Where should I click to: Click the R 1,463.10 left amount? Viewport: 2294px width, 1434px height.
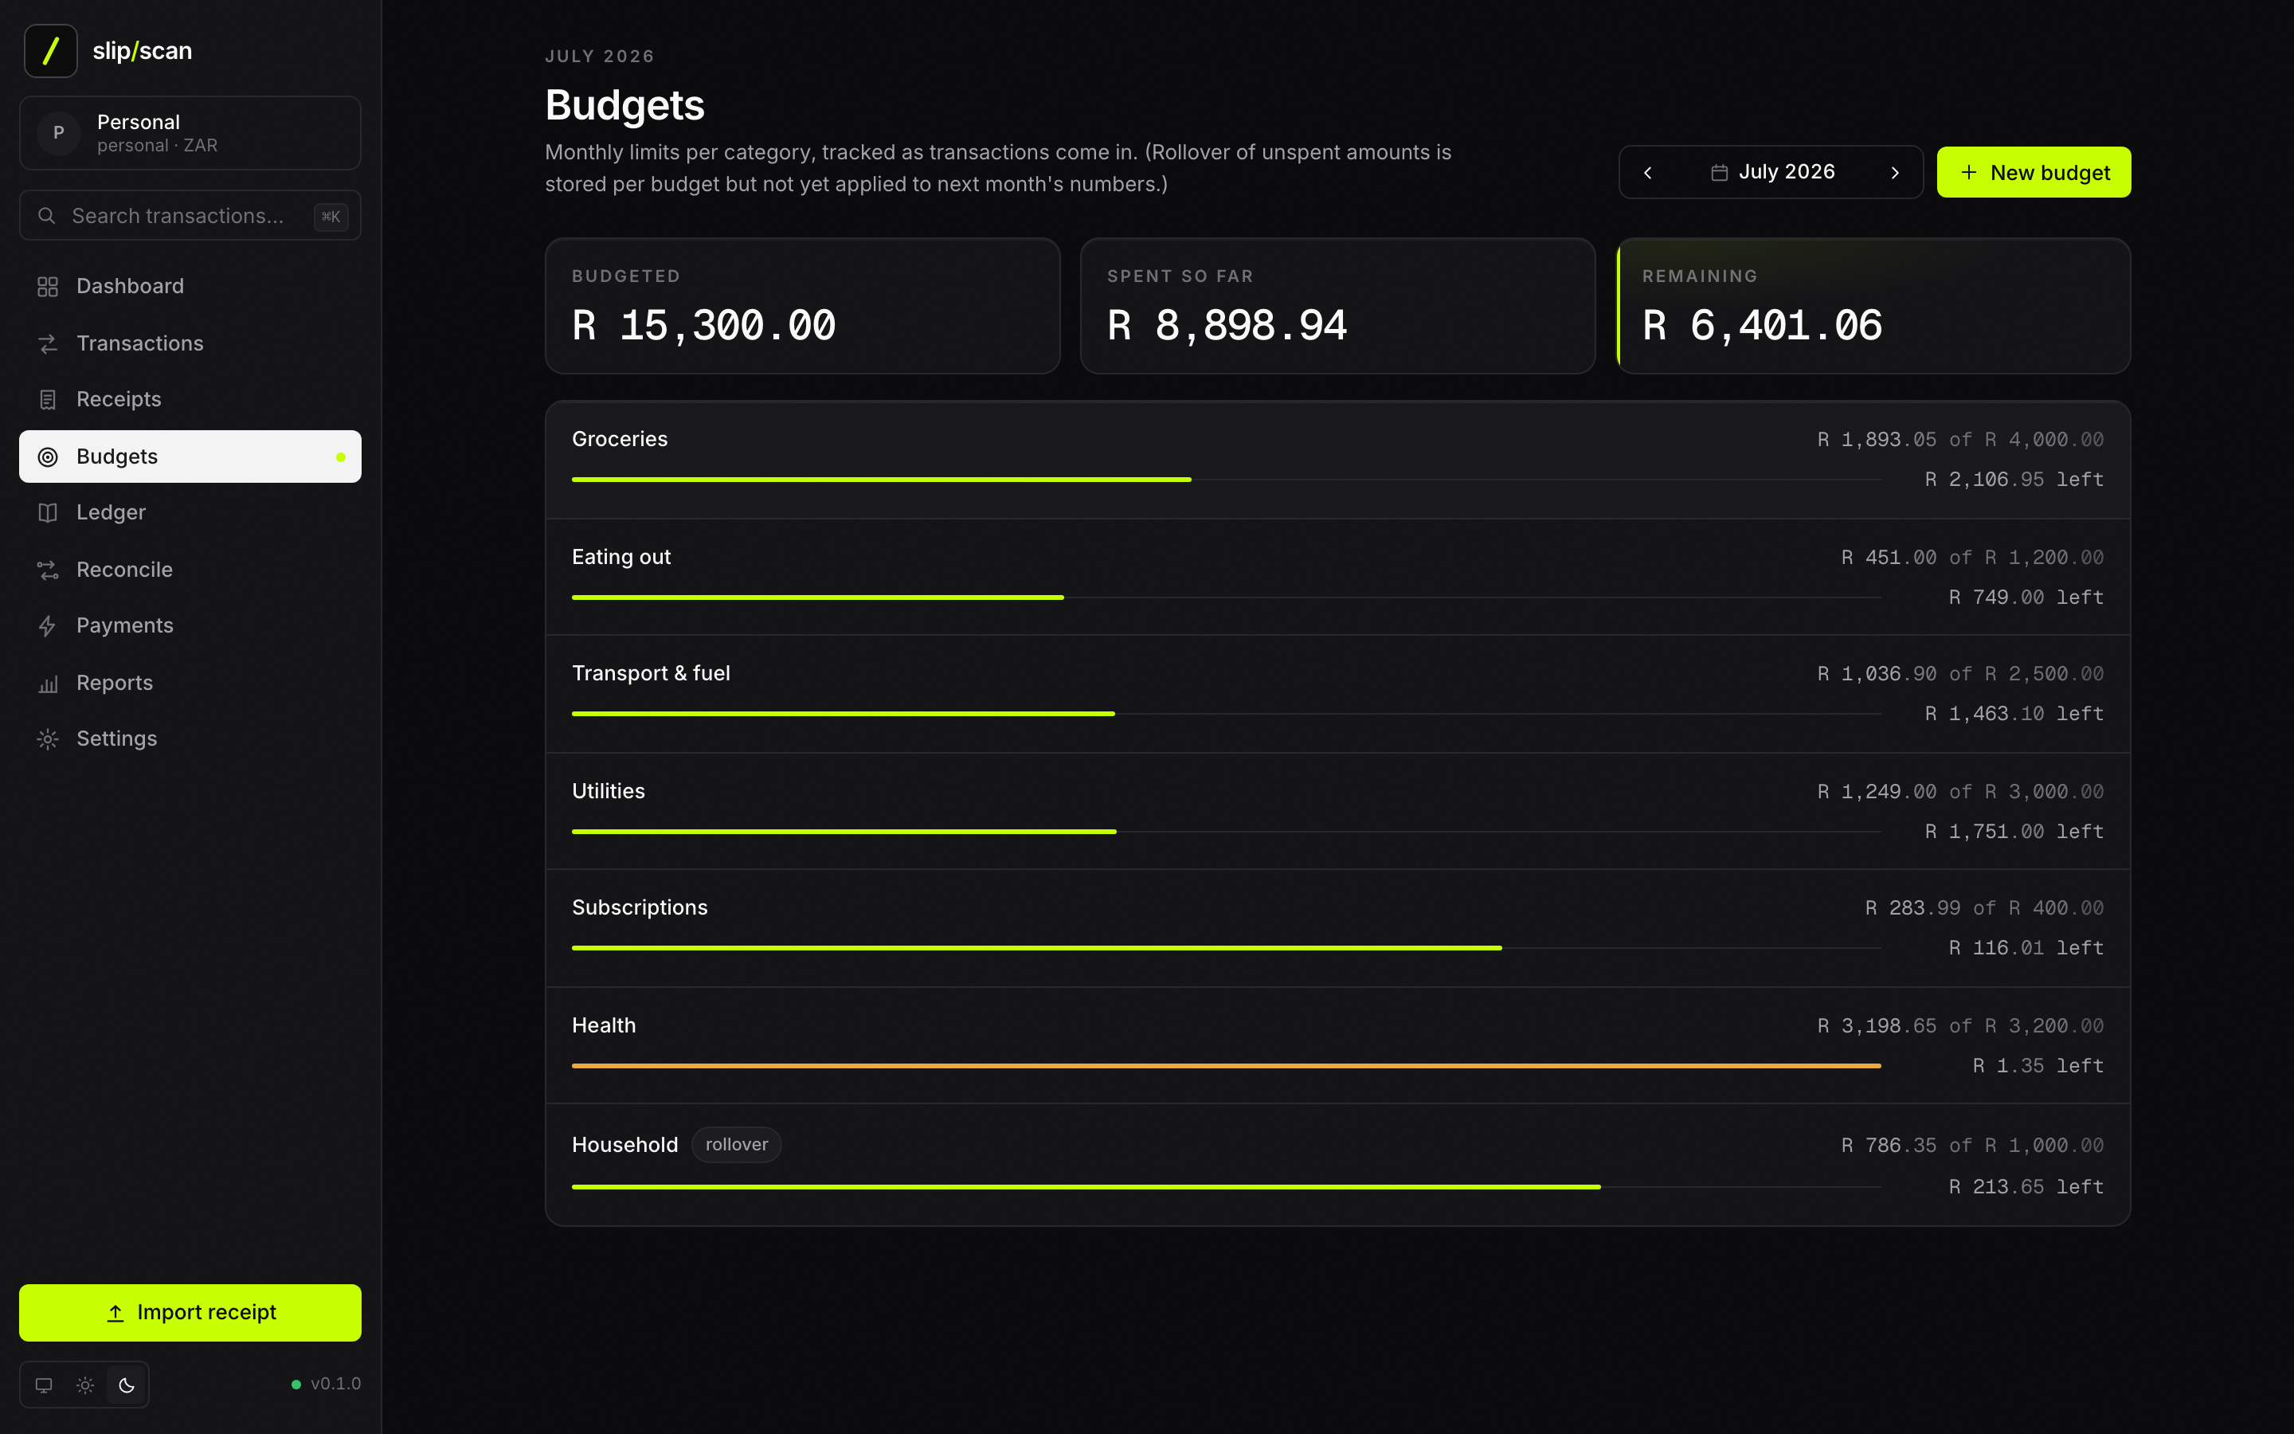pos(2014,714)
